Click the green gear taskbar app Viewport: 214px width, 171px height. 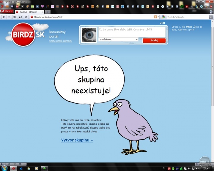[x=44, y=168]
